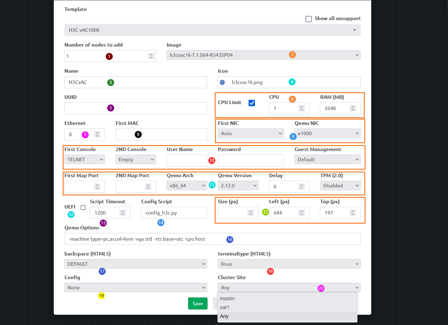This screenshot has height=325, width=448.
Task: Untick the CPU Limit checkbox
Action: coord(252,103)
